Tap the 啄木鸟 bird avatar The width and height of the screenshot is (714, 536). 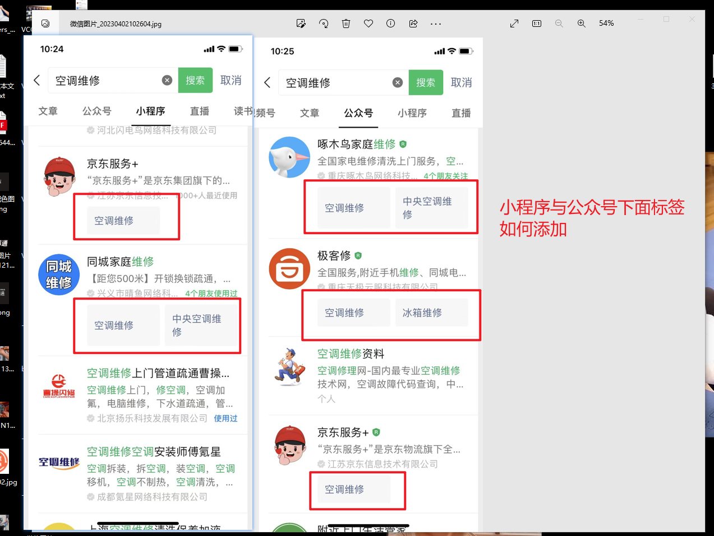point(289,157)
